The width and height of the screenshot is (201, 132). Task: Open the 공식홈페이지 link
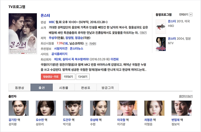coord(59,54)
